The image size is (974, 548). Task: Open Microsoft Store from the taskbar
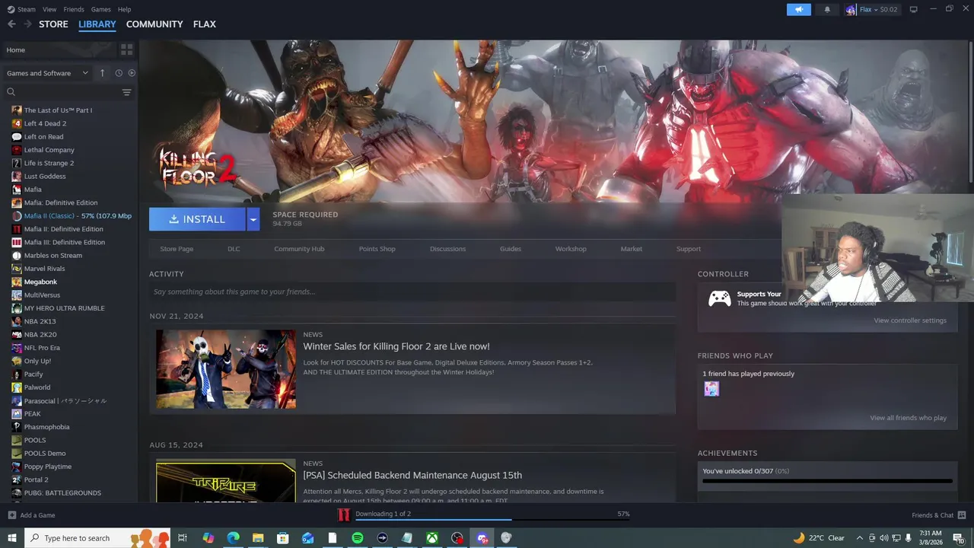tap(283, 538)
